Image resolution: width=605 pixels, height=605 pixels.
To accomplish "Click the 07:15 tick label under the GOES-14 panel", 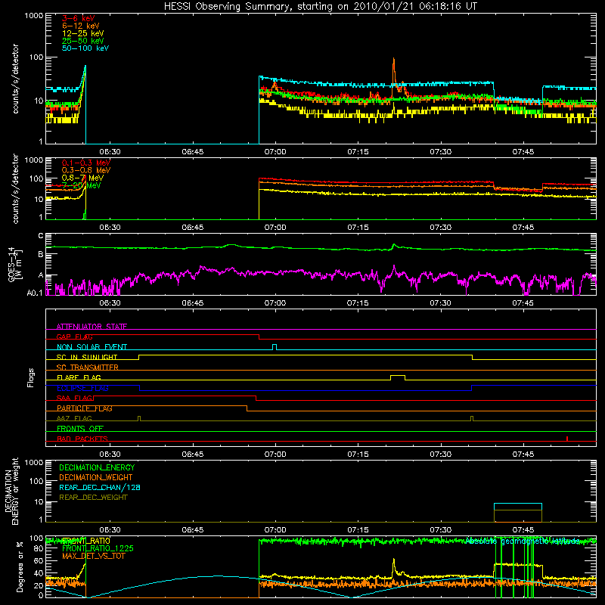I will coord(358,303).
